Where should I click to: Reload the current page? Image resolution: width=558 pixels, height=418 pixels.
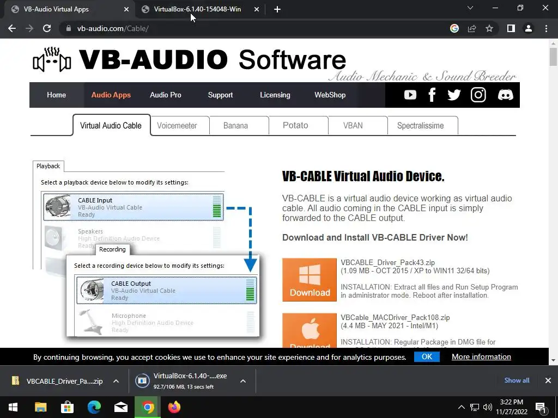[47, 28]
